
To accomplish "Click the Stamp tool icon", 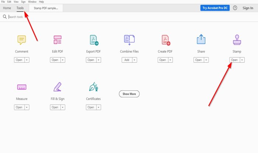I will (237, 40).
